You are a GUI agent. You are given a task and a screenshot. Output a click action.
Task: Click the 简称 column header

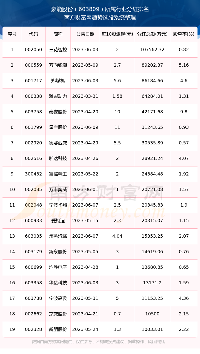58,34
